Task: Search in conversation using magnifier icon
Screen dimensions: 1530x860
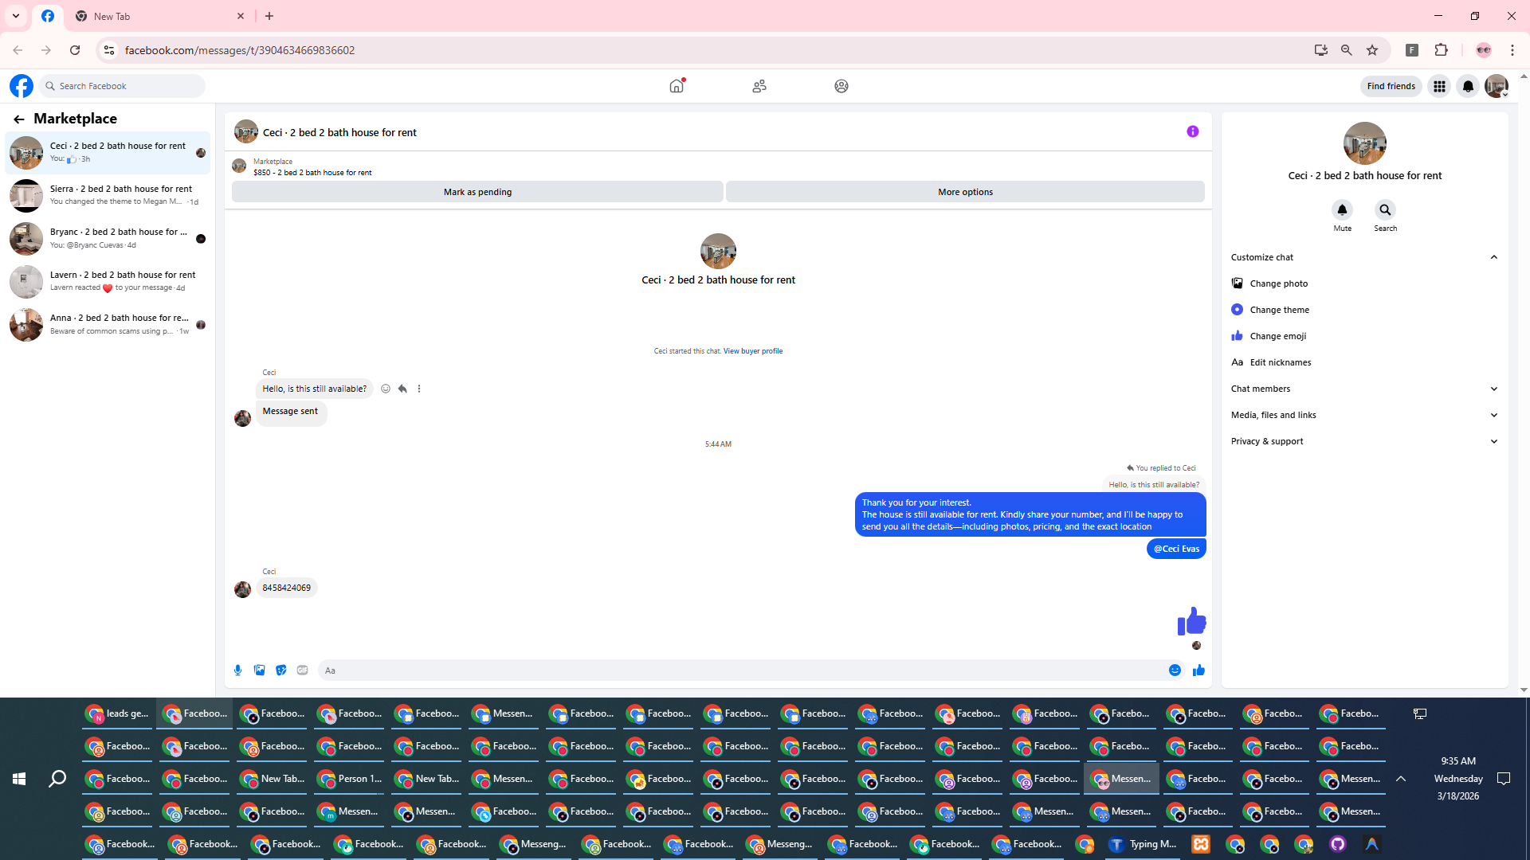Action: (1385, 210)
